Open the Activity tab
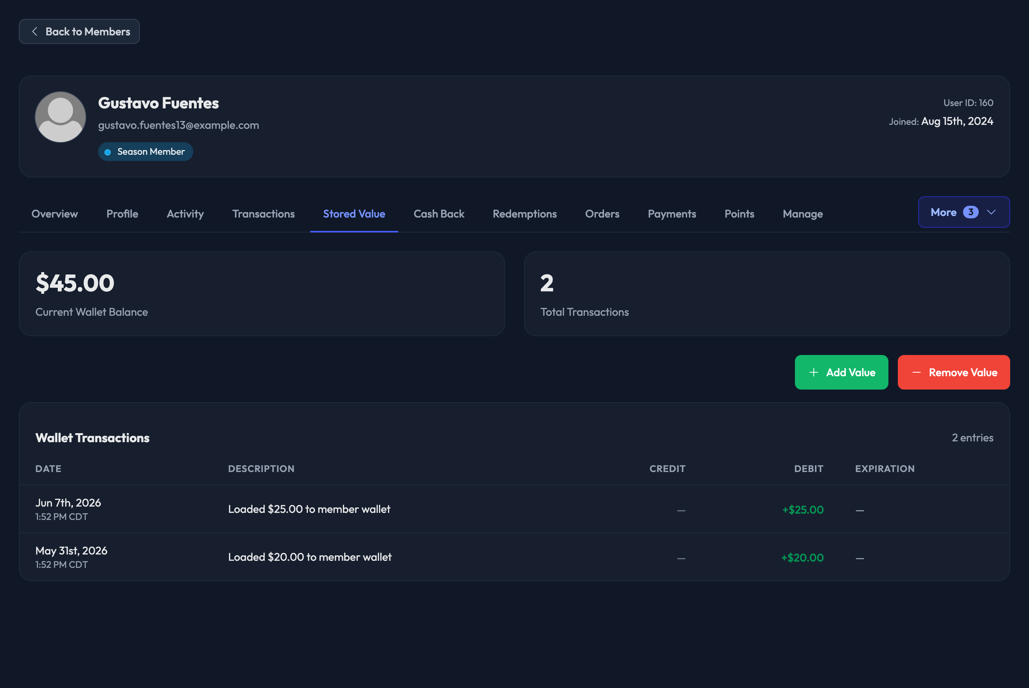 pos(185,214)
